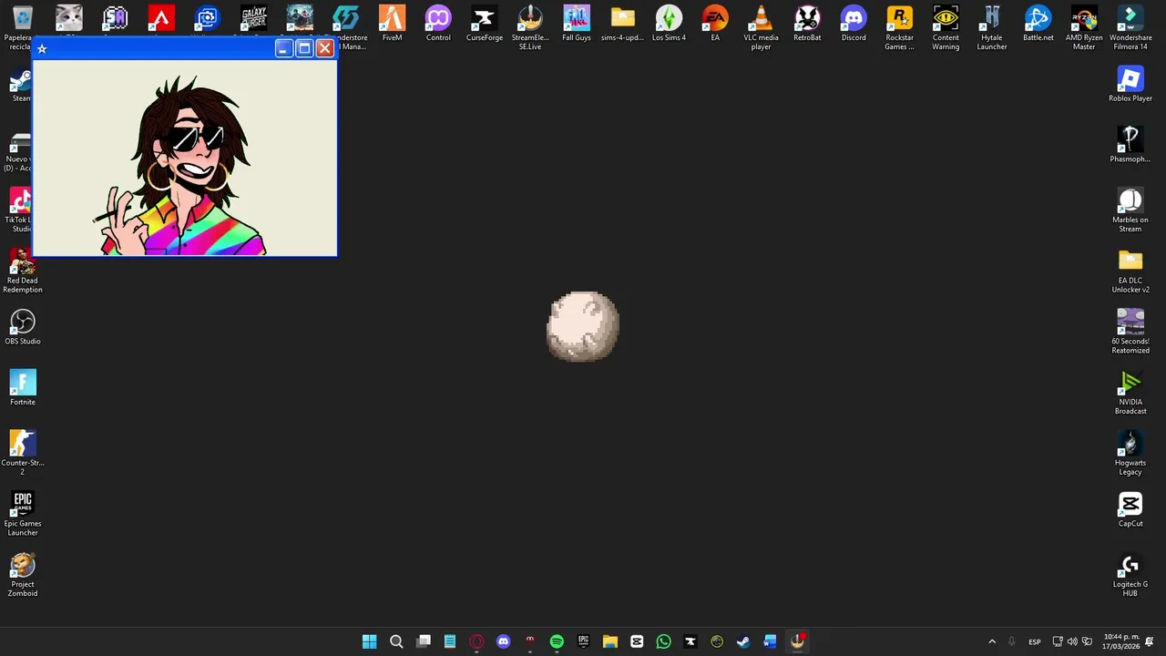Open the Windows Start menu
This screenshot has height=656, width=1166.
pyautogui.click(x=369, y=641)
